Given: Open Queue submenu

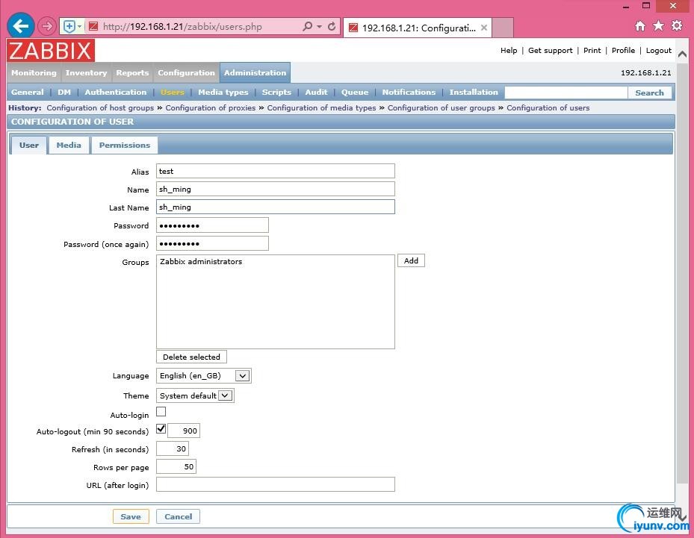Looking at the screenshot, I should [355, 92].
